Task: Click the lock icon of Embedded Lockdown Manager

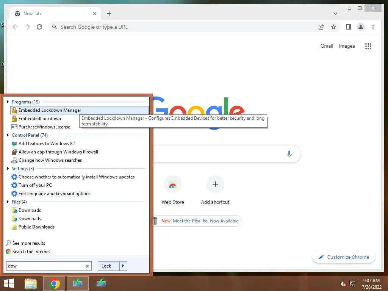Action: (14, 110)
